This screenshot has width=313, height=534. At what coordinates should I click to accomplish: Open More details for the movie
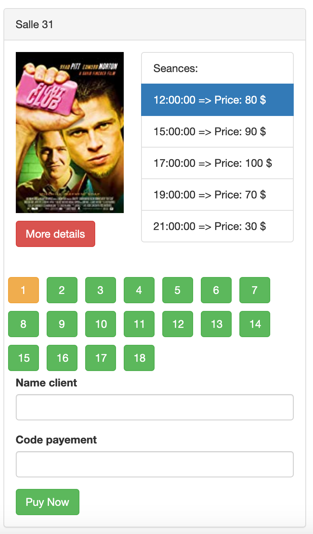55,234
